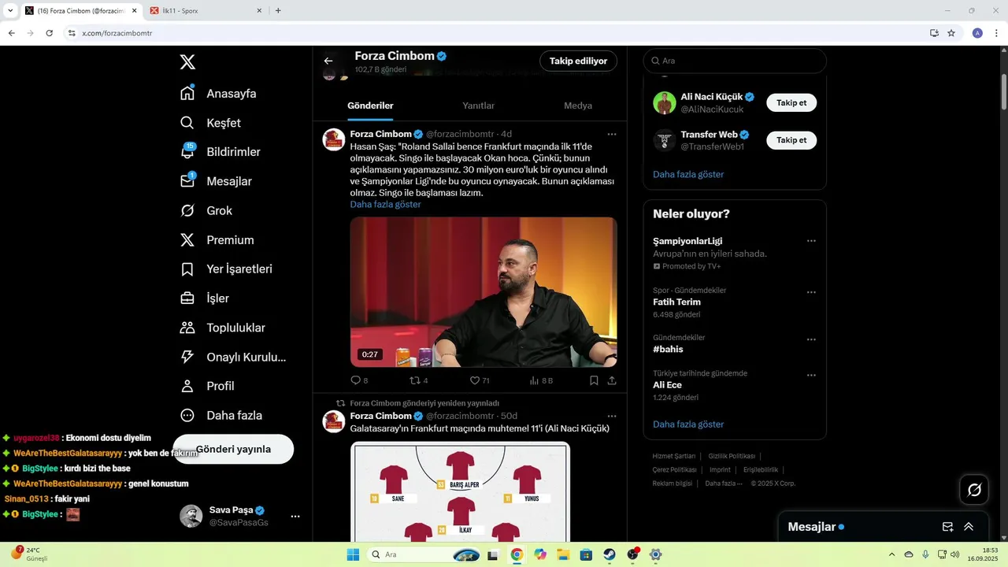
Task: Open Onaylı Kuruluşlar page
Action: 233,357
